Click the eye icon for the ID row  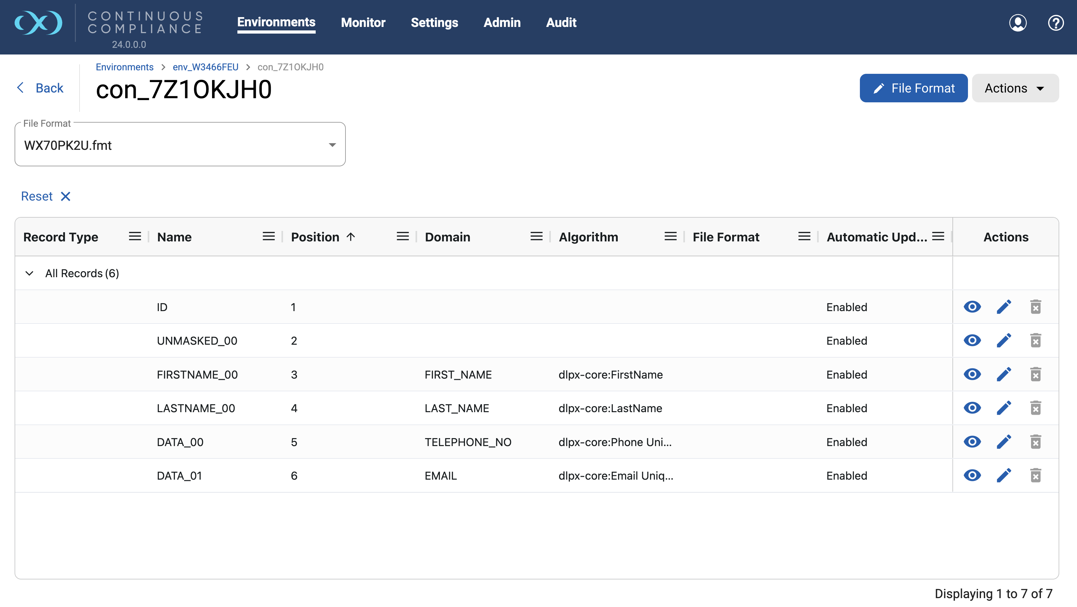click(972, 307)
